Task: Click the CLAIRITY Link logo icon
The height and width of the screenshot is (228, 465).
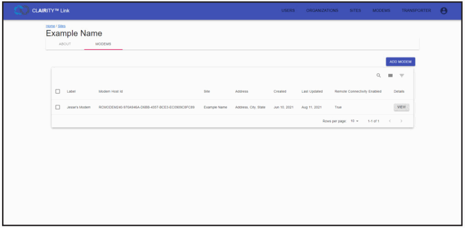Action: tap(22, 11)
